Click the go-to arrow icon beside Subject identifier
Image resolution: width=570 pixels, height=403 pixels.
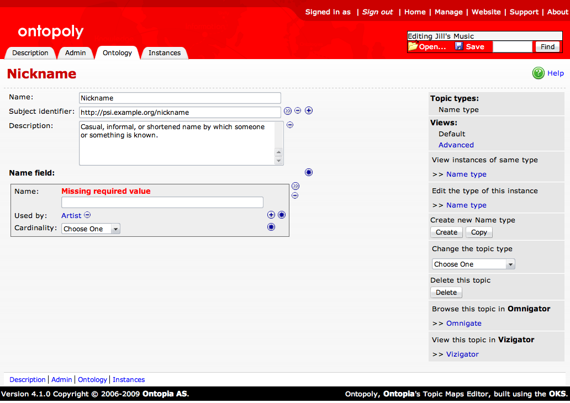pos(288,110)
